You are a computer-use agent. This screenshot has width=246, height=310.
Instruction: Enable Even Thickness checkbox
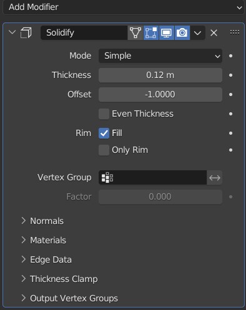pos(104,114)
